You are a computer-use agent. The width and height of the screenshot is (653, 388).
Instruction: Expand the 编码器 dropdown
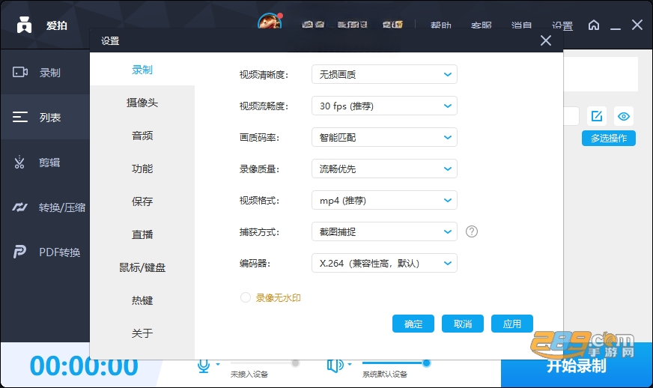point(384,263)
